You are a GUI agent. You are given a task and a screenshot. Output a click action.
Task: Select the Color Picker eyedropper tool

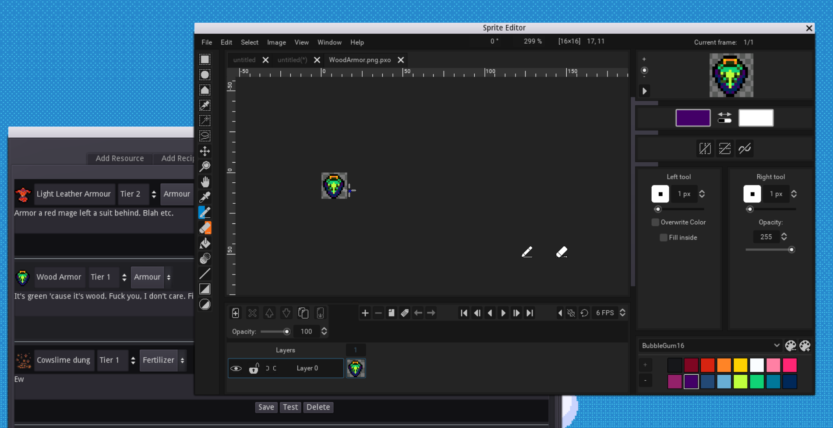tap(205, 197)
